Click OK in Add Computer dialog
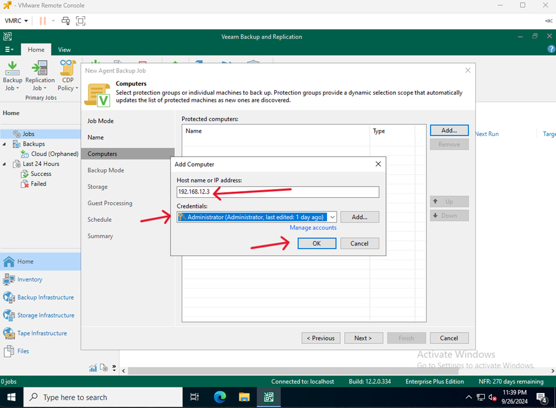Screen dimensions: 556x408 click(317, 243)
